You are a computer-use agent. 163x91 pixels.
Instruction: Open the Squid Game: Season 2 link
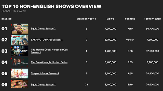[x=43, y=29]
